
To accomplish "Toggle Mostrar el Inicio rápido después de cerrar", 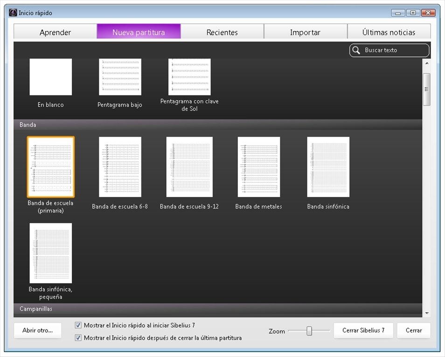I will (x=78, y=337).
